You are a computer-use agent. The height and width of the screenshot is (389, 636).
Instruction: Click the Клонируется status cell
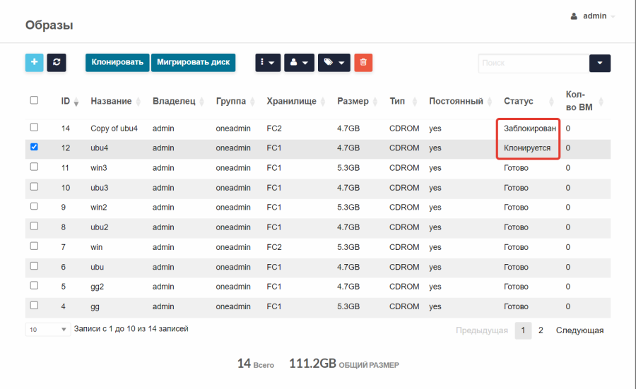[527, 148]
